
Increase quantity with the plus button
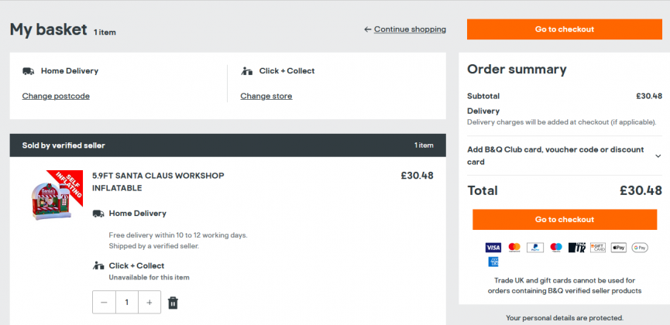click(x=150, y=303)
